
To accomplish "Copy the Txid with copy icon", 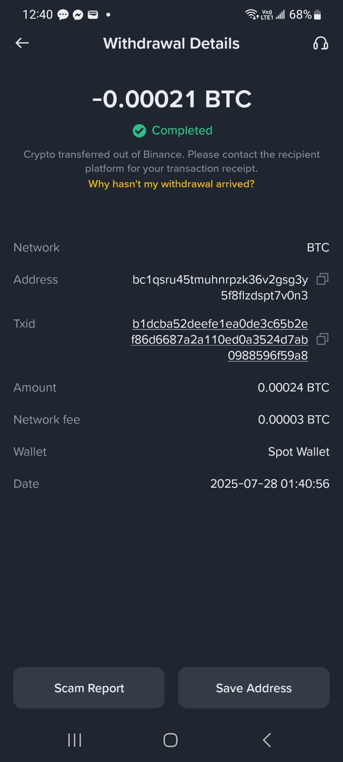I will [x=323, y=339].
